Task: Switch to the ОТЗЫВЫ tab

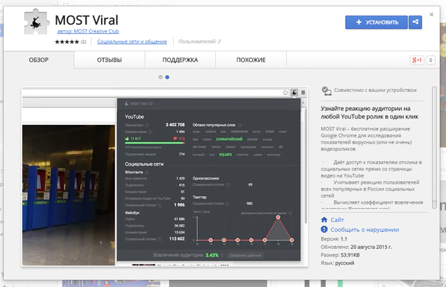Action: pyautogui.click(x=109, y=60)
